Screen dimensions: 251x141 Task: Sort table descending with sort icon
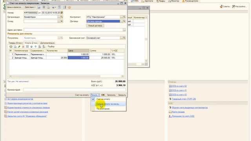tap(44, 47)
